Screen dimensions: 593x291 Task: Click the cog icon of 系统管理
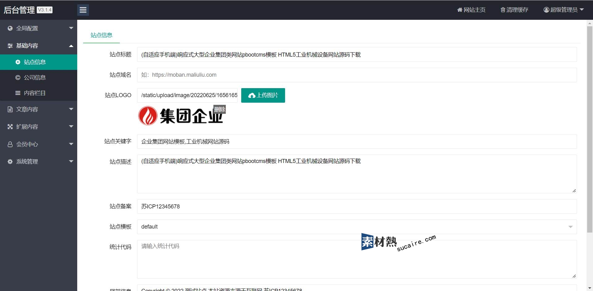tap(10, 161)
